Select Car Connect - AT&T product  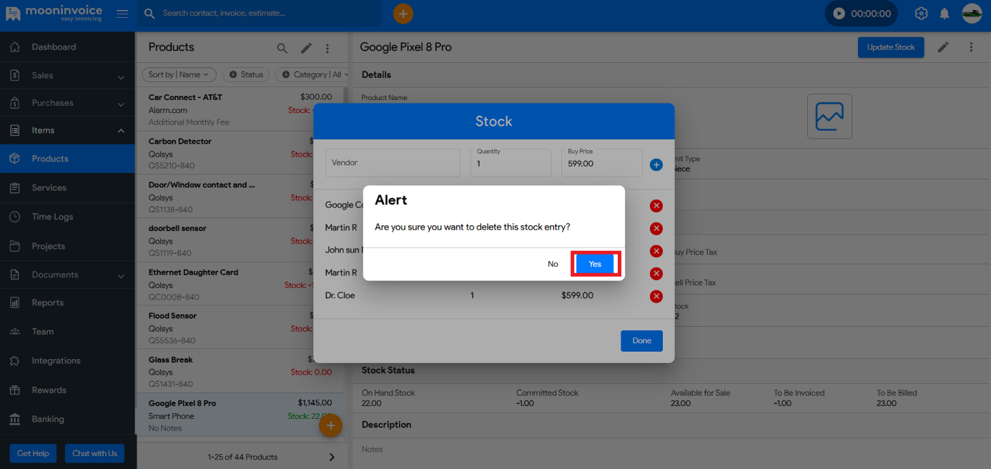[x=240, y=109]
